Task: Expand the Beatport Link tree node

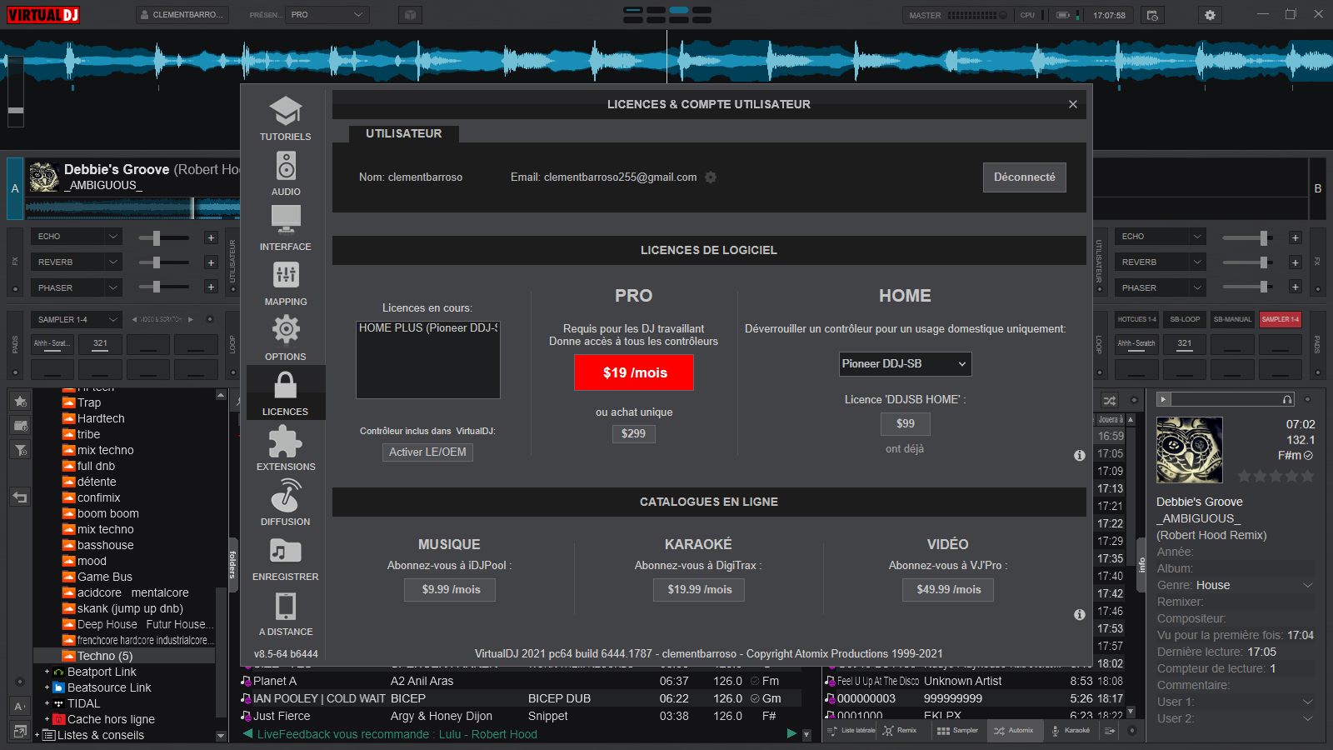Action: (x=47, y=672)
